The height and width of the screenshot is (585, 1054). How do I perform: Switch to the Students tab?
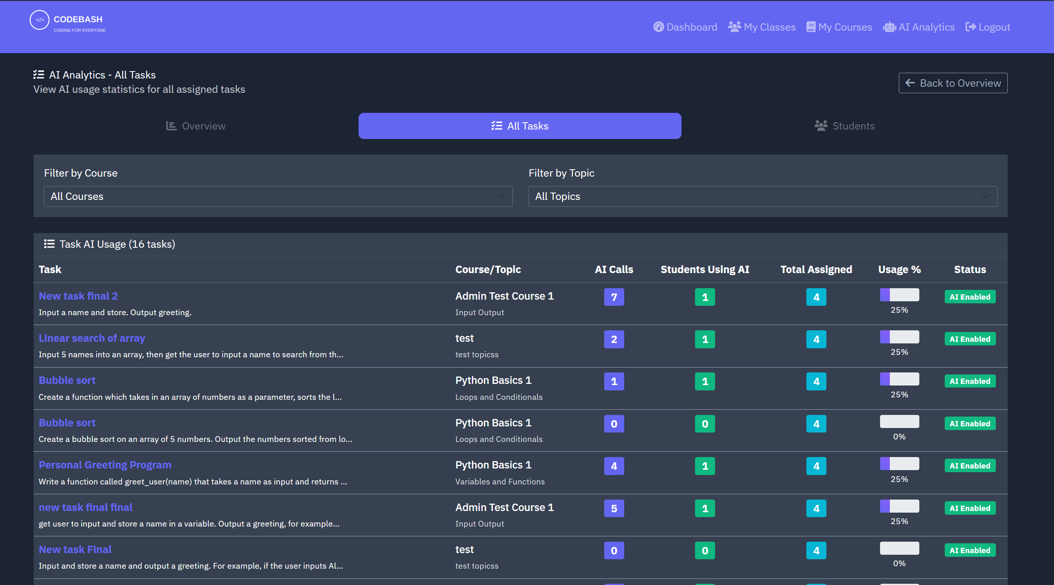coord(844,126)
